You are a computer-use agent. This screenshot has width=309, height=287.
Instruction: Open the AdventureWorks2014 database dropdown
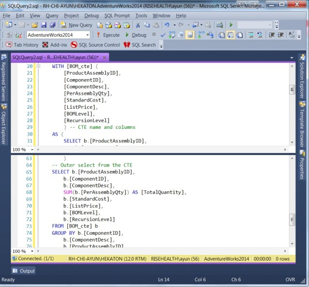pos(87,35)
